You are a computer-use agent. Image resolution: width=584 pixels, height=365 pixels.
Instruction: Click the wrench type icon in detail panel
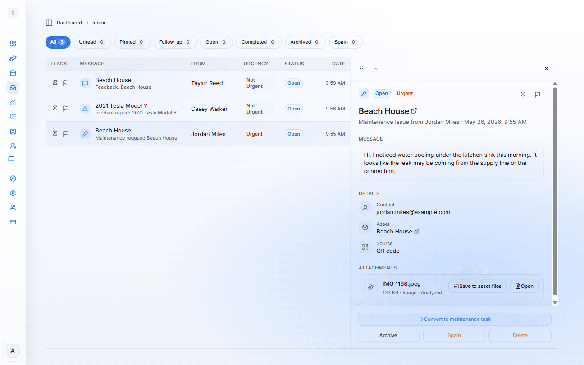coord(364,94)
